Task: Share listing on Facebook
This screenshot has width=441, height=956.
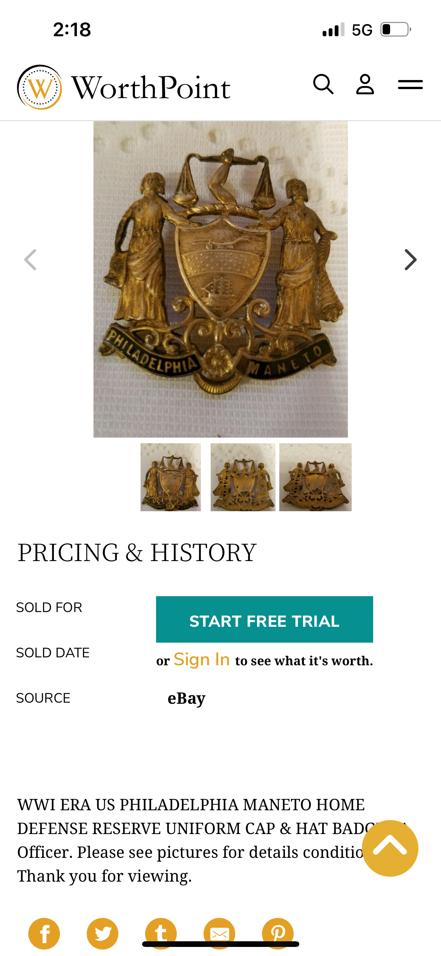Action: [44, 933]
